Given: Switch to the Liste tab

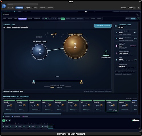Looking at the screenshot, I should coord(5,19).
